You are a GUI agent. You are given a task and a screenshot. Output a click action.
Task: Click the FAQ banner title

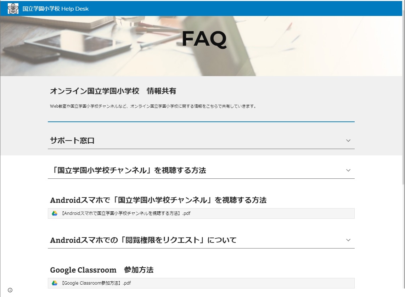click(204, 39)
